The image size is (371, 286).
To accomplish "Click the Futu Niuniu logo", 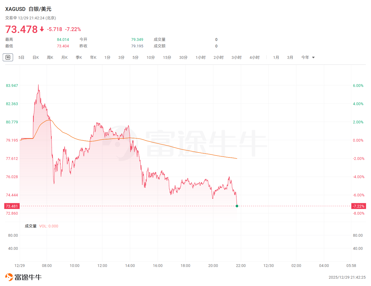I will coord(23,277).
